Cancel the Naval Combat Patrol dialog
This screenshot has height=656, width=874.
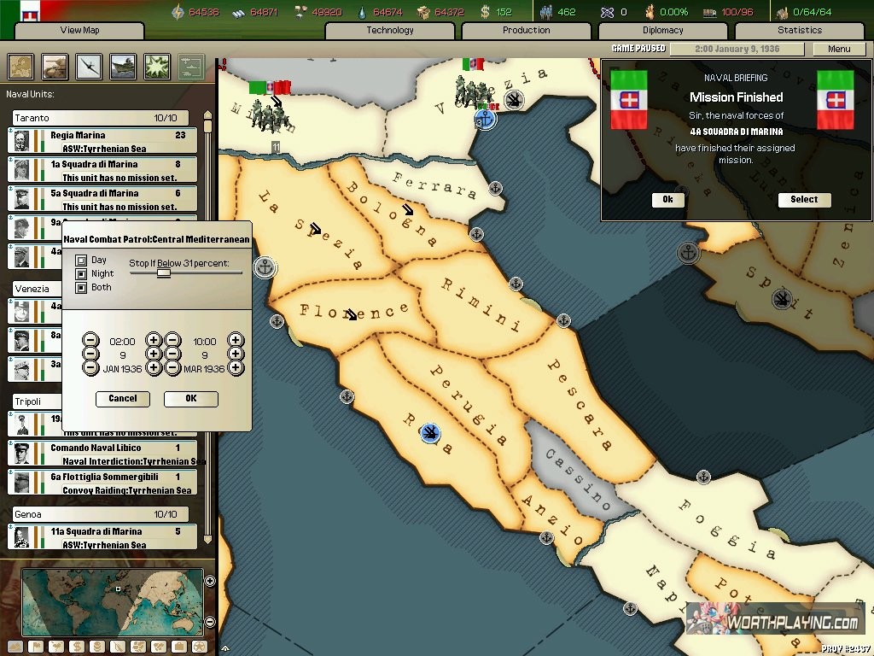click(x=123, y=399)
